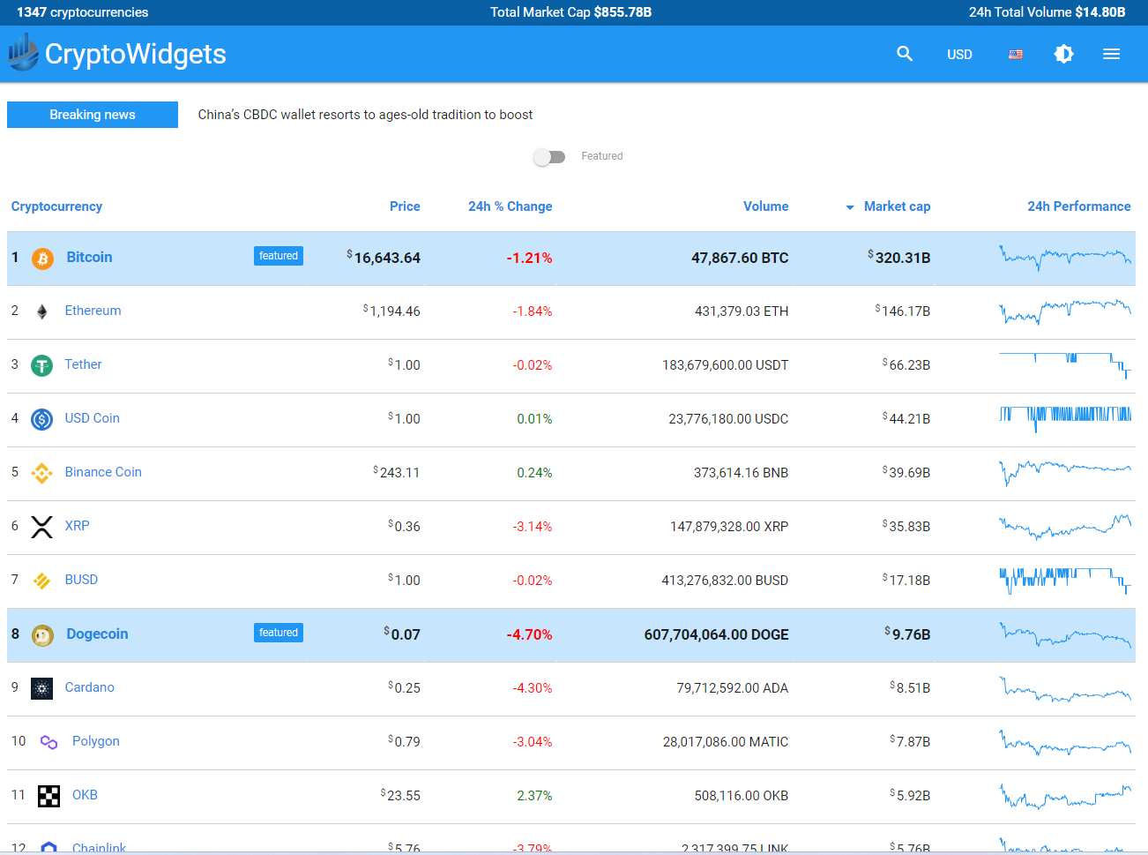The height and width of the screenshot is (855, 1148).
Task: Sort by the Volume column header
Action: 765,206
